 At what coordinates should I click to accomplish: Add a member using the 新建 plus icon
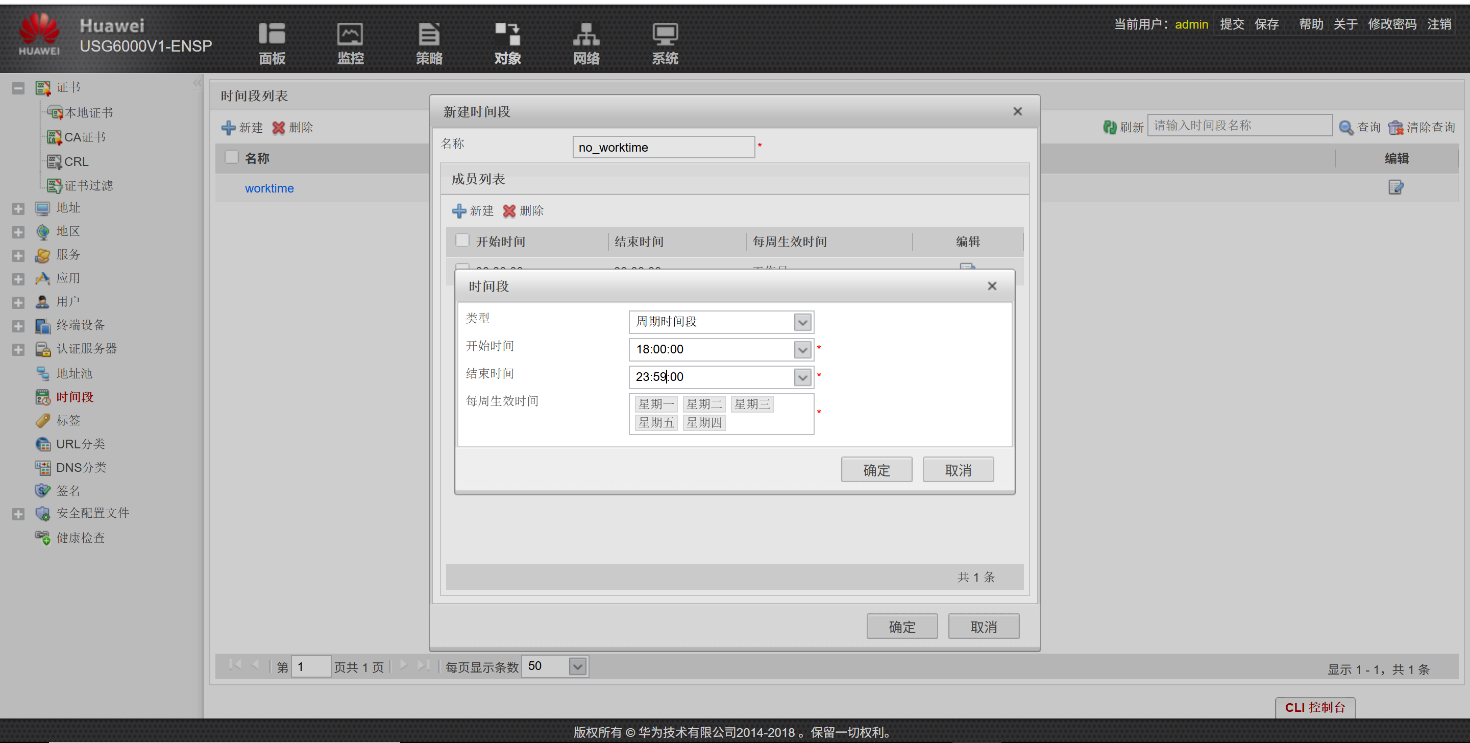point(459,211)
